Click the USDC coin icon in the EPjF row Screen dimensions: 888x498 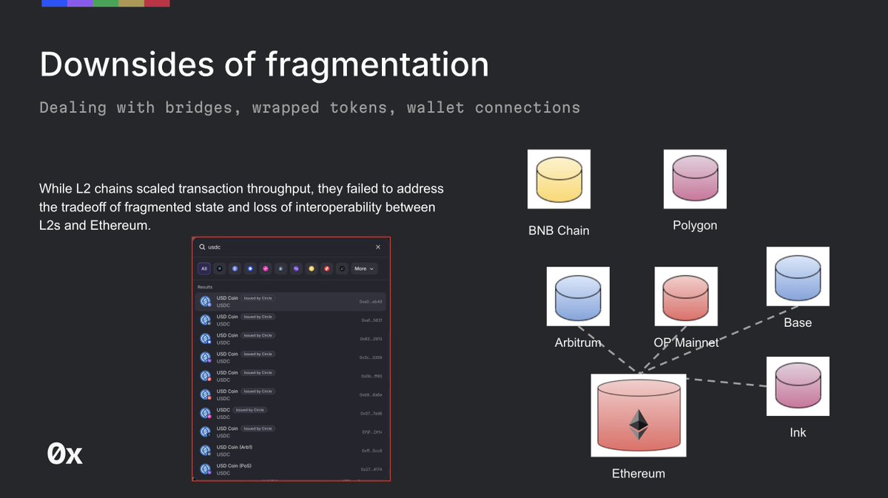click(x=206, y=431)
